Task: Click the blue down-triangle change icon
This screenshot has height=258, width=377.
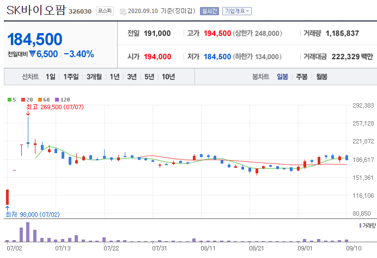Action: pyautogui.click(x=32, y=54)
